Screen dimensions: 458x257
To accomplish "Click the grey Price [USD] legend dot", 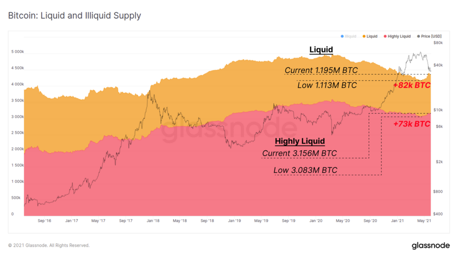I will coord(418,36).
